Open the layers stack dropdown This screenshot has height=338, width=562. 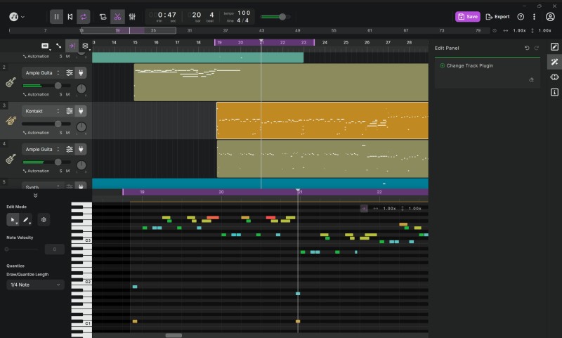(85, 46)
